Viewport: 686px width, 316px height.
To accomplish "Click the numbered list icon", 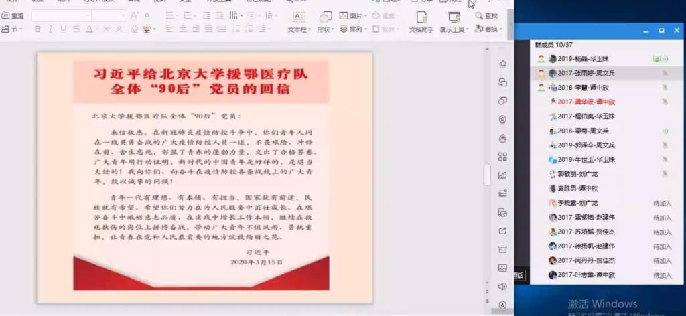I will 188,16.
